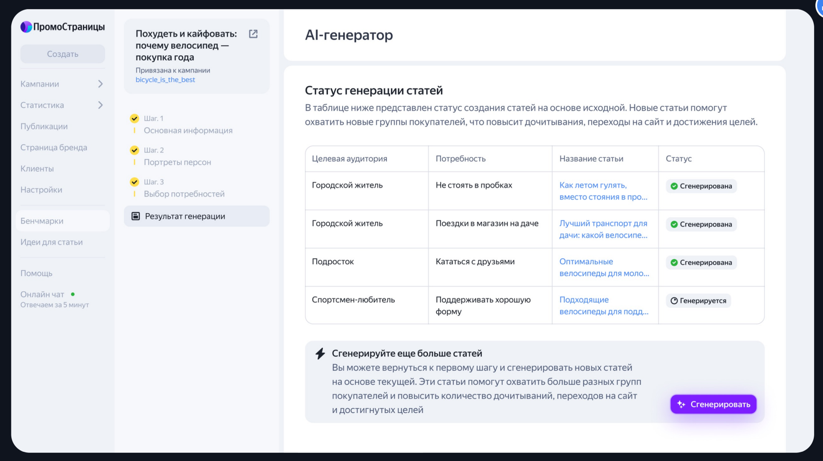823x461 pixels.
Task: Open Бенчмарки in sidebar menu
Action: [x=42, y=221]
